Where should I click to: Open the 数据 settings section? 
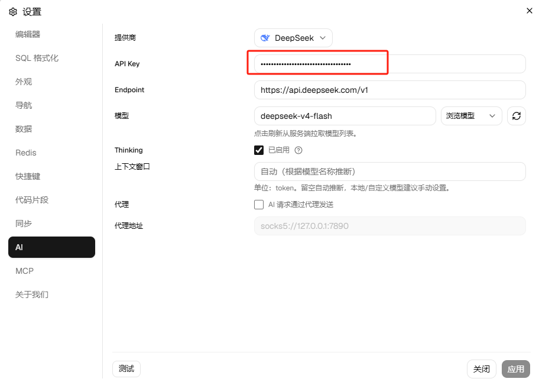coord(51,129)
